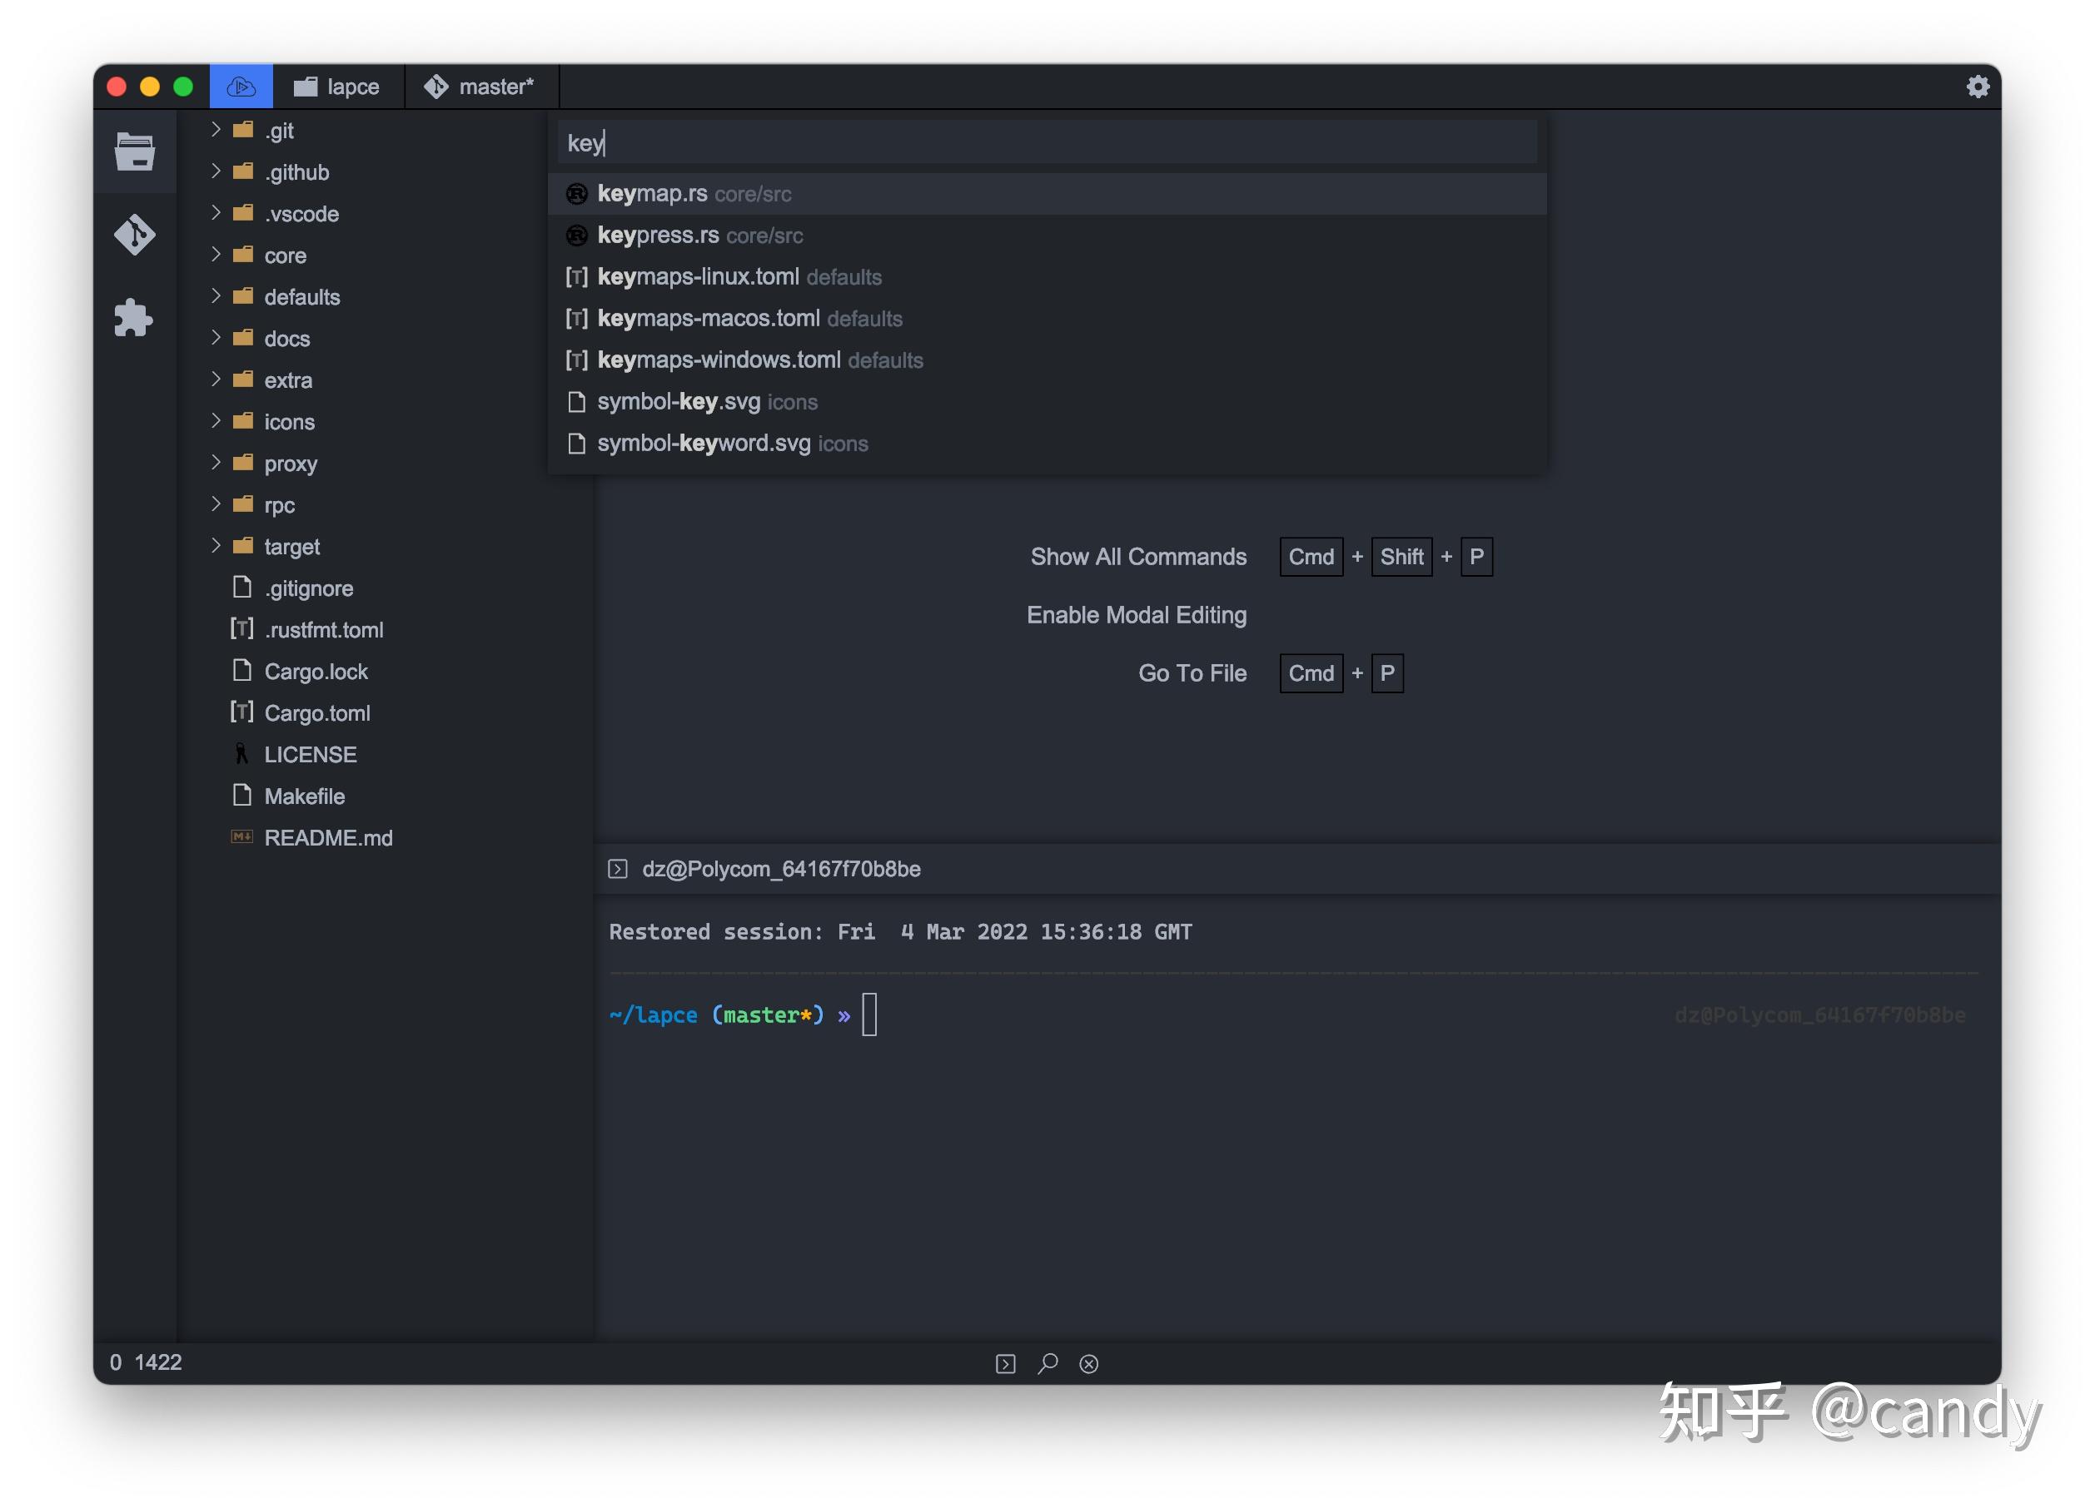
Task: Select keymap.rs result in palette
Action: (652, 194)
